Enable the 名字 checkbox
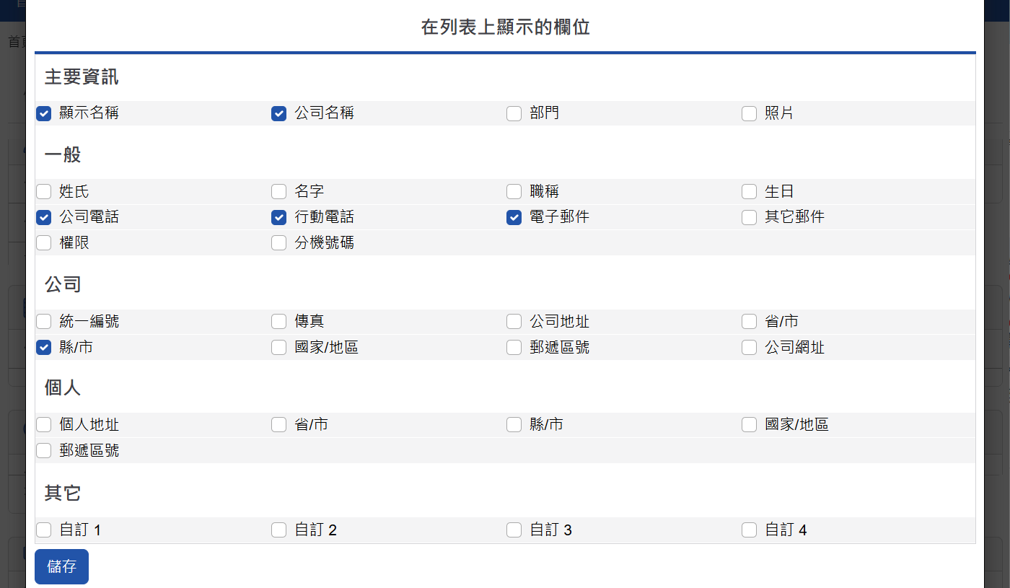 [279, 191]
